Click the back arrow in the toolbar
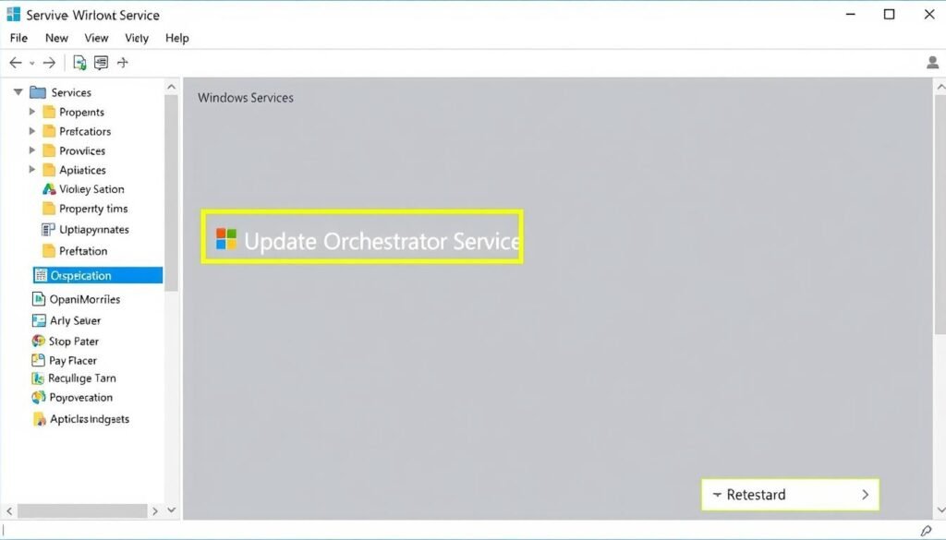Viewport: 946px width, 540px height. pyautogui.click(x=16, y=63)
